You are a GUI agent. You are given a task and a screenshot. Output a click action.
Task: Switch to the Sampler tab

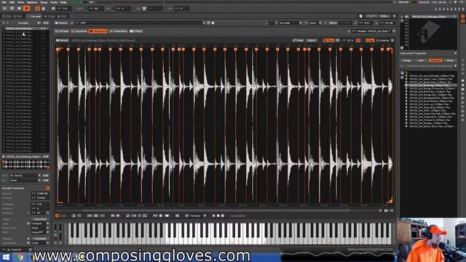[x=34, y=16]
